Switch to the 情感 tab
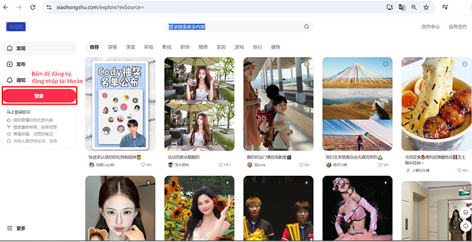 pos(203,47)
